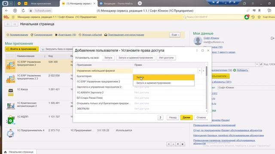Open history clock icon in 1C header
Viewport: 275px width, 154px height.
tap(253, 17)
